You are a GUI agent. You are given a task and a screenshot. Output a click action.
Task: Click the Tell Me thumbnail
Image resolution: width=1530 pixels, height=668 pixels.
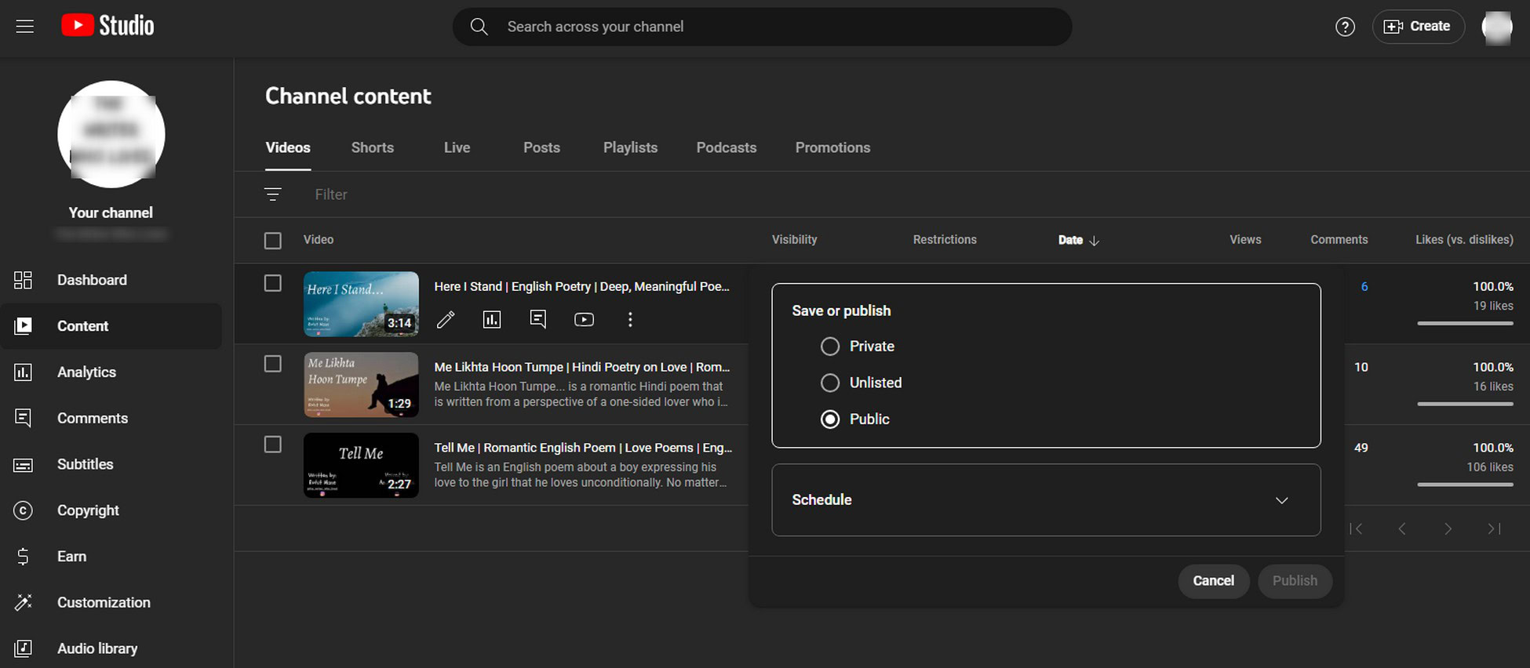click(362, 465)
